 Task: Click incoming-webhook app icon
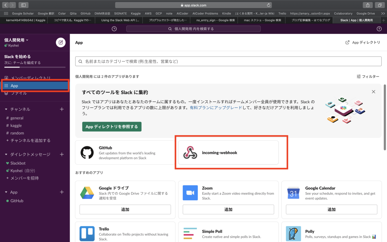click(190, 152)
